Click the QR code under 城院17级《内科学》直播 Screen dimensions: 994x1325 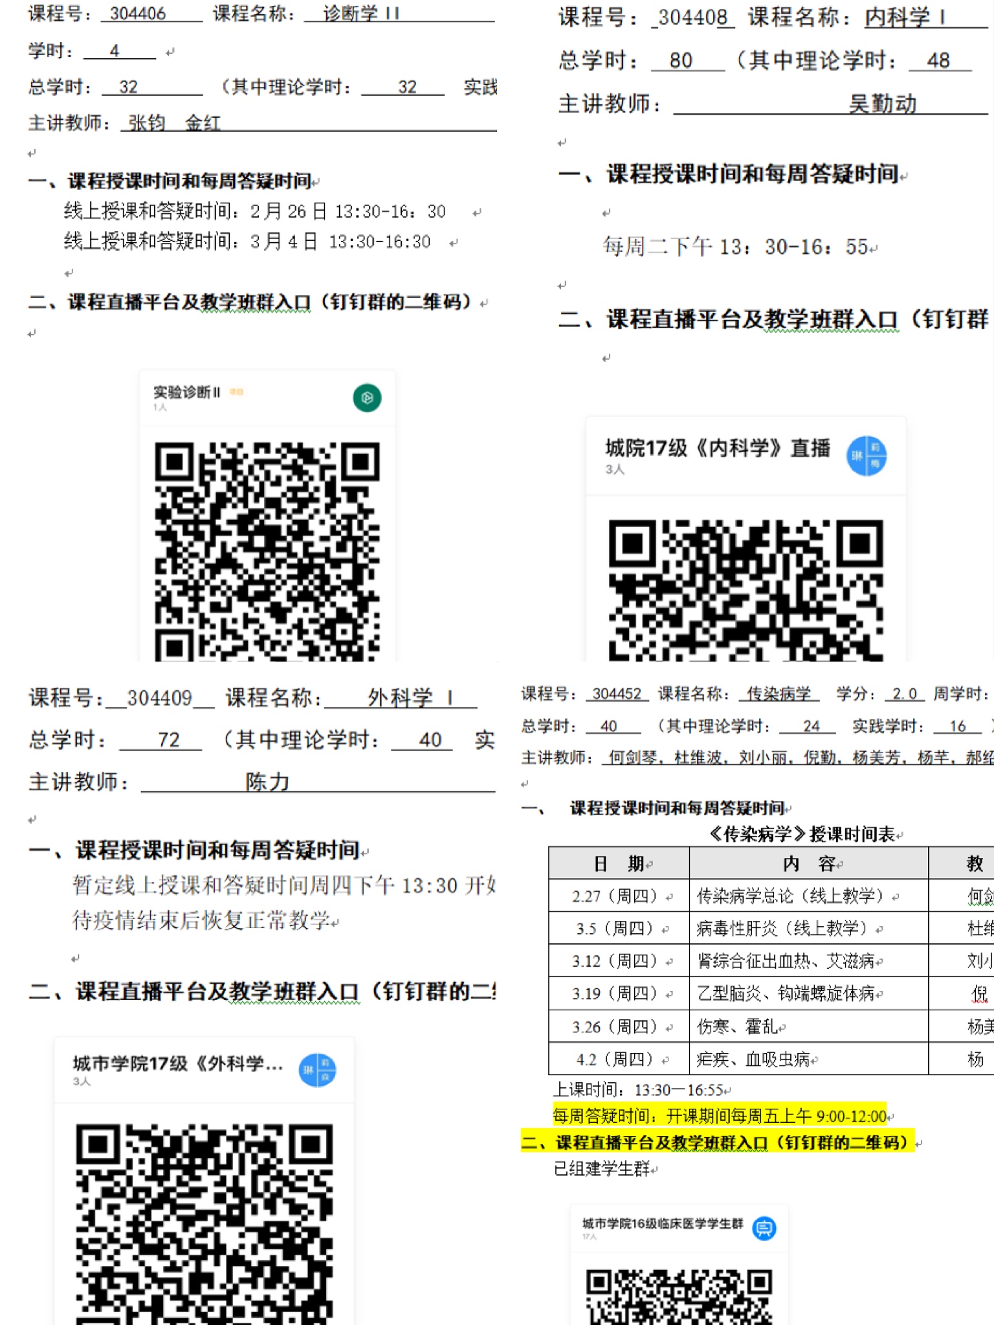click(x=745, y=590)
